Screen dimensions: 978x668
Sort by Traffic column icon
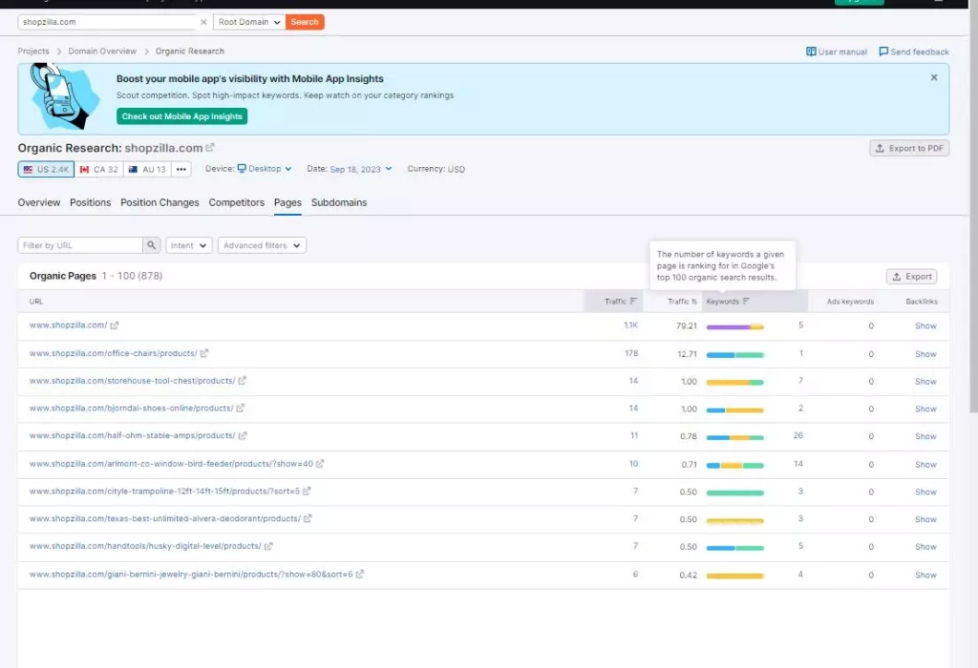pyautogui.click(x=633, y=301)
